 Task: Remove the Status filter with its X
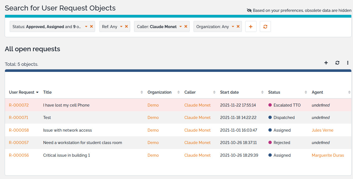[x=91, y=26]
